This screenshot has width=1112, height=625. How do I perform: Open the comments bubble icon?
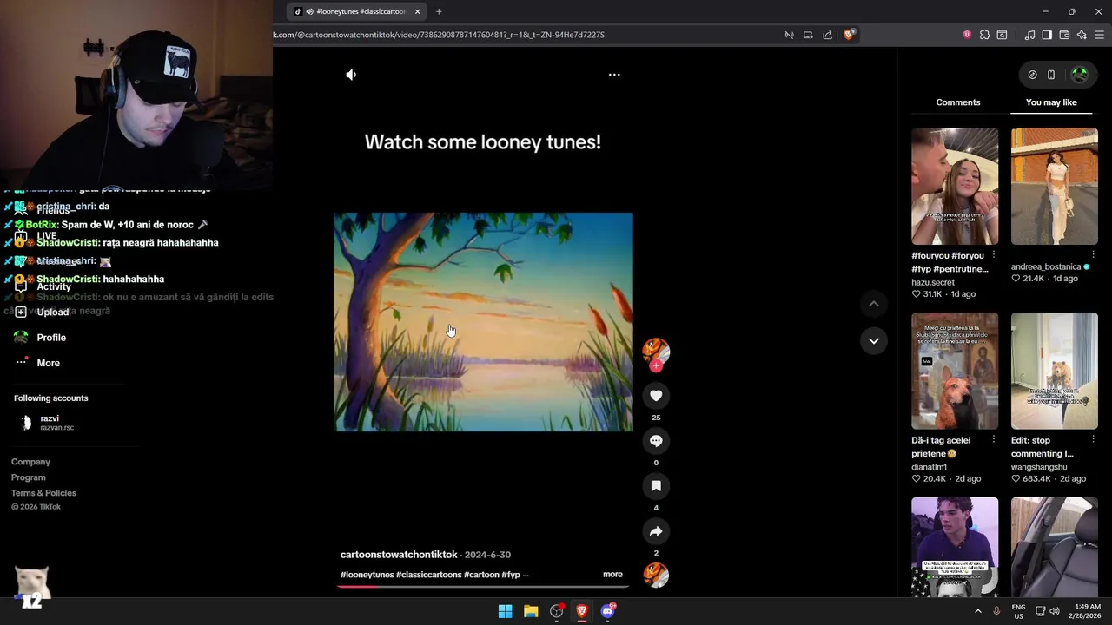656,441
